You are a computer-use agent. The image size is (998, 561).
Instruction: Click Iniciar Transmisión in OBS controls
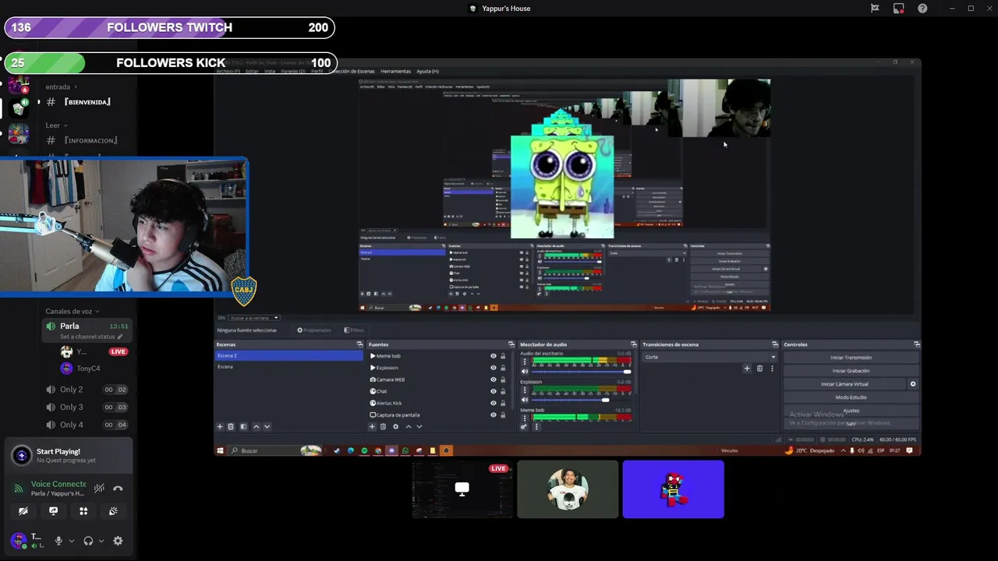click(x=851, y=358)
